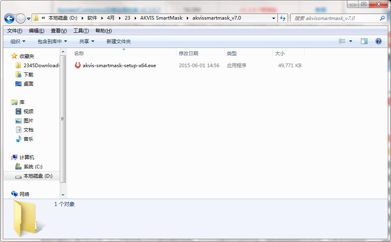Open the 文件(F) menu
The width and height of the screenshot is (391, 242).
(14, 30)
